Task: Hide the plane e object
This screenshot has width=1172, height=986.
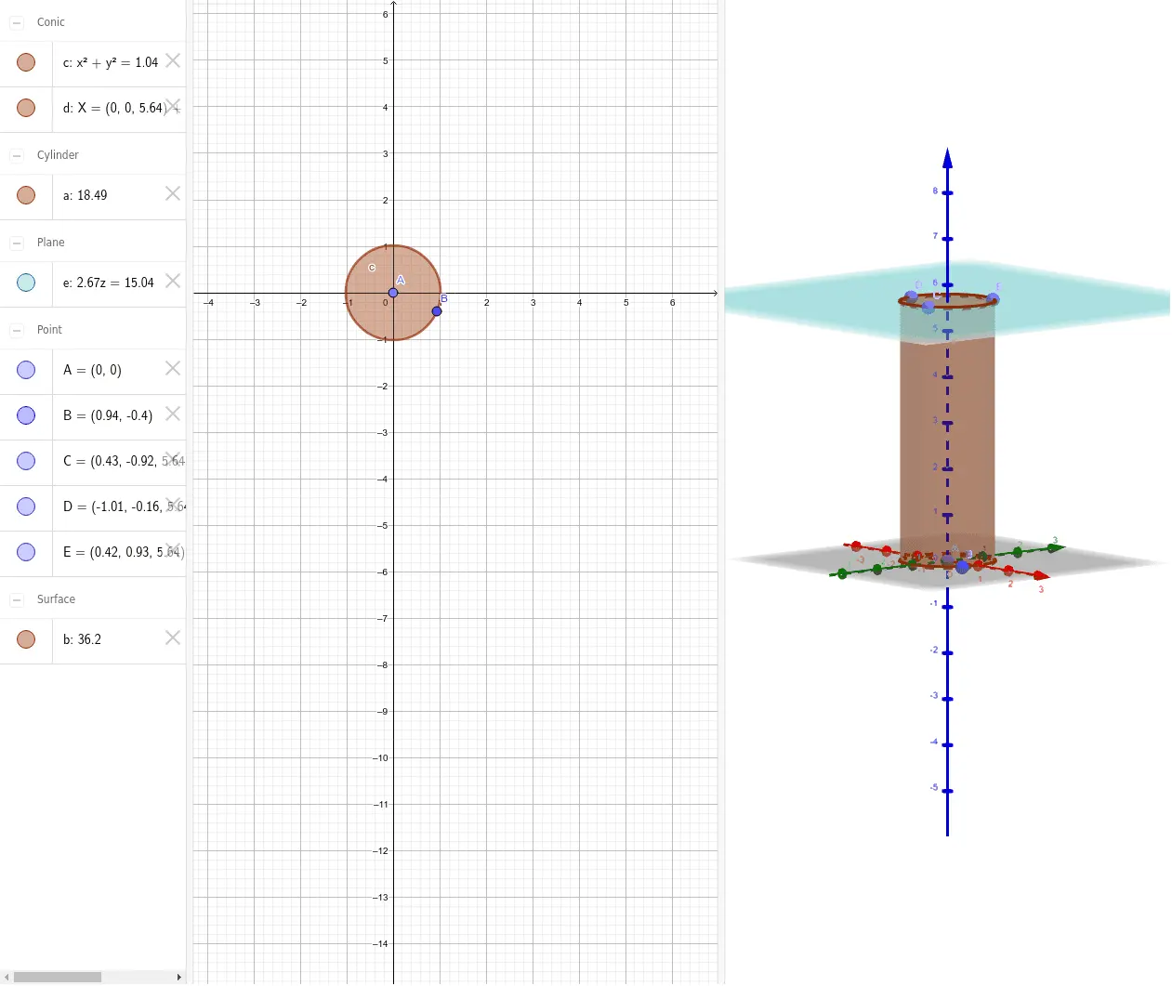Action: (x=26, y=283)
